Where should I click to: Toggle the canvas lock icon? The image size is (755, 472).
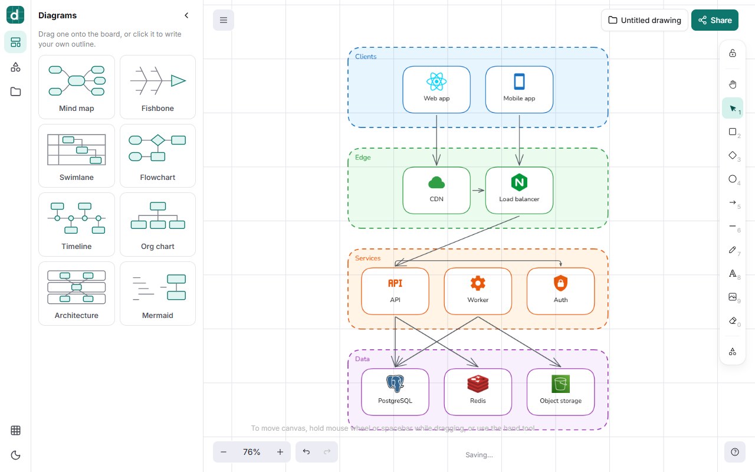point(733,53)
